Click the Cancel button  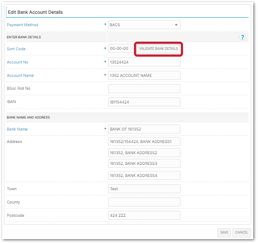[241, 233]
